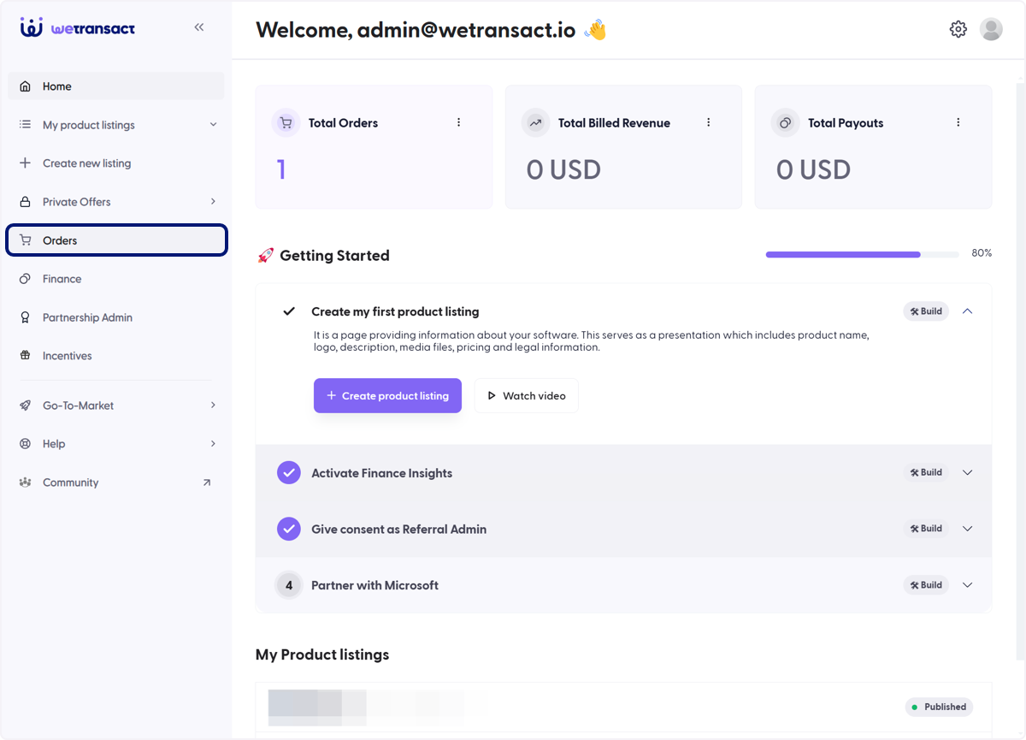This screenshot has width=1026, height=740.
Task: Collapse the sidebar with double-chevron icon
Action: click(x=199, y=27)
